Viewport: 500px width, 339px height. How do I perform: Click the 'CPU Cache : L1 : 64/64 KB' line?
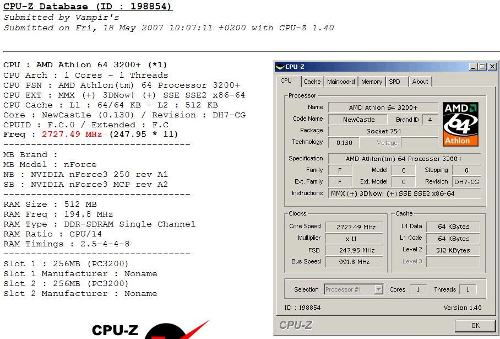pyautogui.click(x=111, y=105)
